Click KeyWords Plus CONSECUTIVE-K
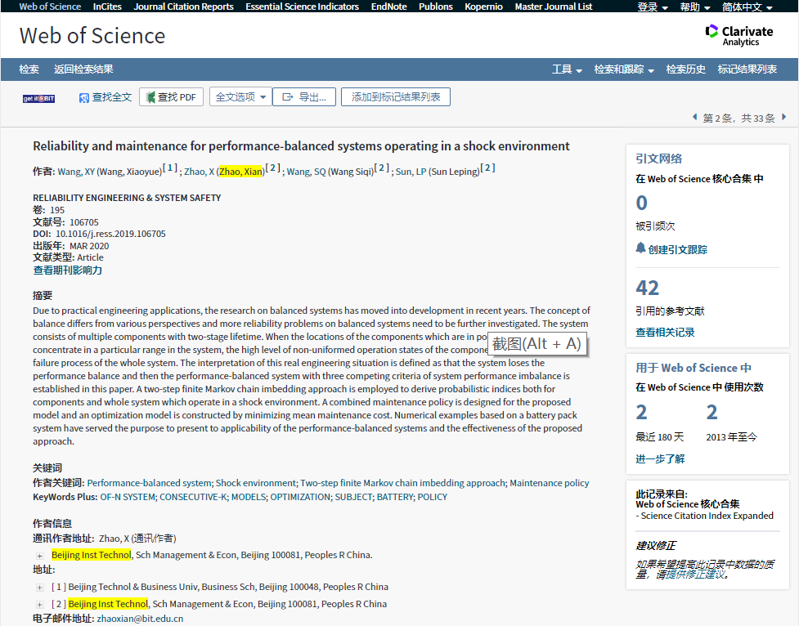The width and height of the screenshot is (799, 626). pos(193,497)
